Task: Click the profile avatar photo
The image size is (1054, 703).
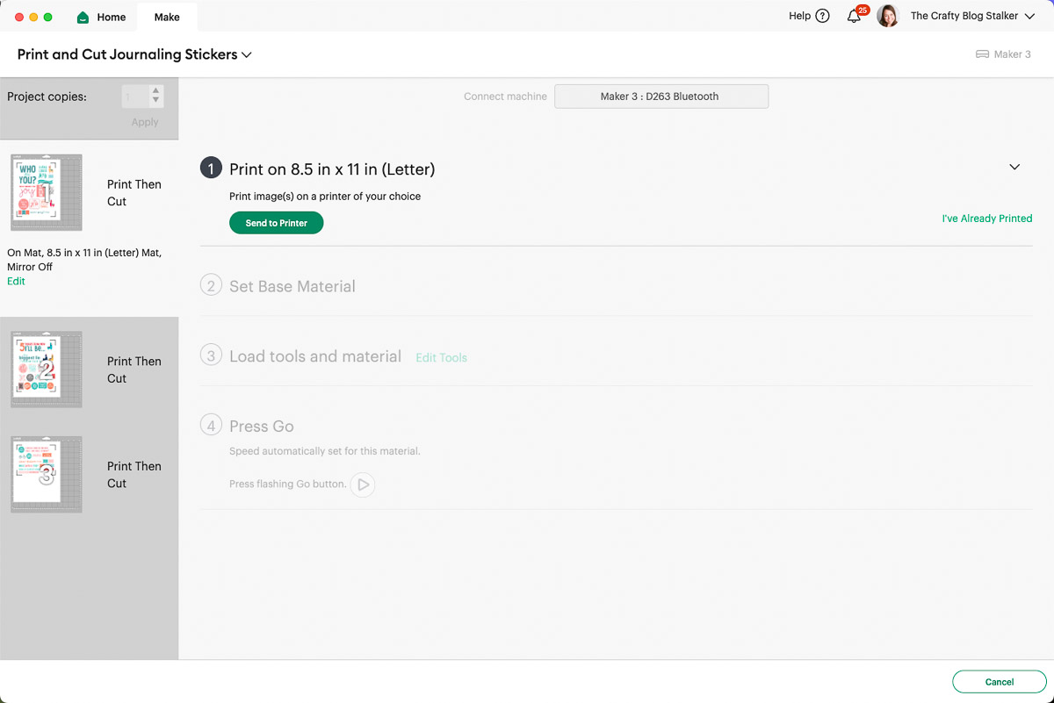Action: (888, 16)
